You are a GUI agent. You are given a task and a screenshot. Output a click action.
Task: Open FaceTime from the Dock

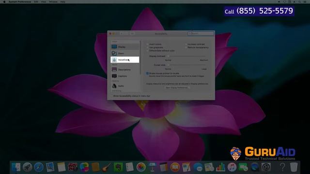click(x=243, y=167)
